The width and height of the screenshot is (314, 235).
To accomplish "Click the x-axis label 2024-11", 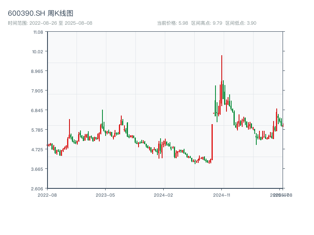I will pos(221,195).
